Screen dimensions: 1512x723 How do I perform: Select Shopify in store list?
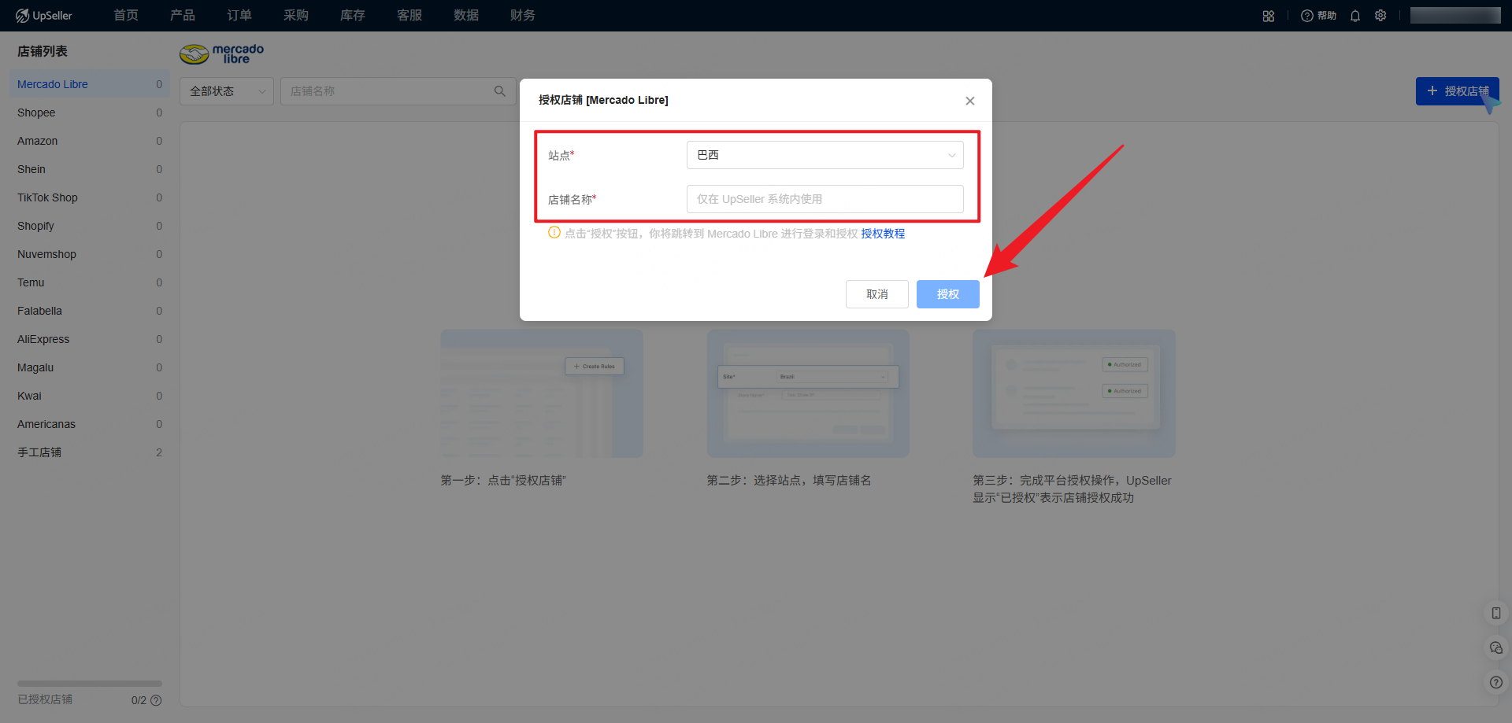90,226
